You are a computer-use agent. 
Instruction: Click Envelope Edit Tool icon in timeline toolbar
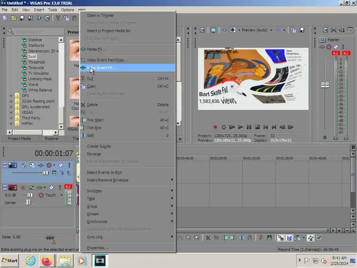180,238
